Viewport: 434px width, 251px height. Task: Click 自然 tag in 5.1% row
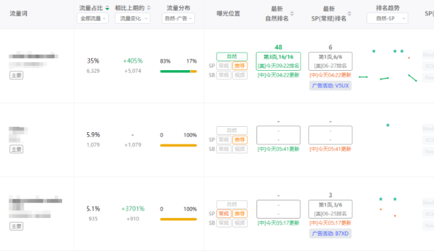tap(232, 204)
